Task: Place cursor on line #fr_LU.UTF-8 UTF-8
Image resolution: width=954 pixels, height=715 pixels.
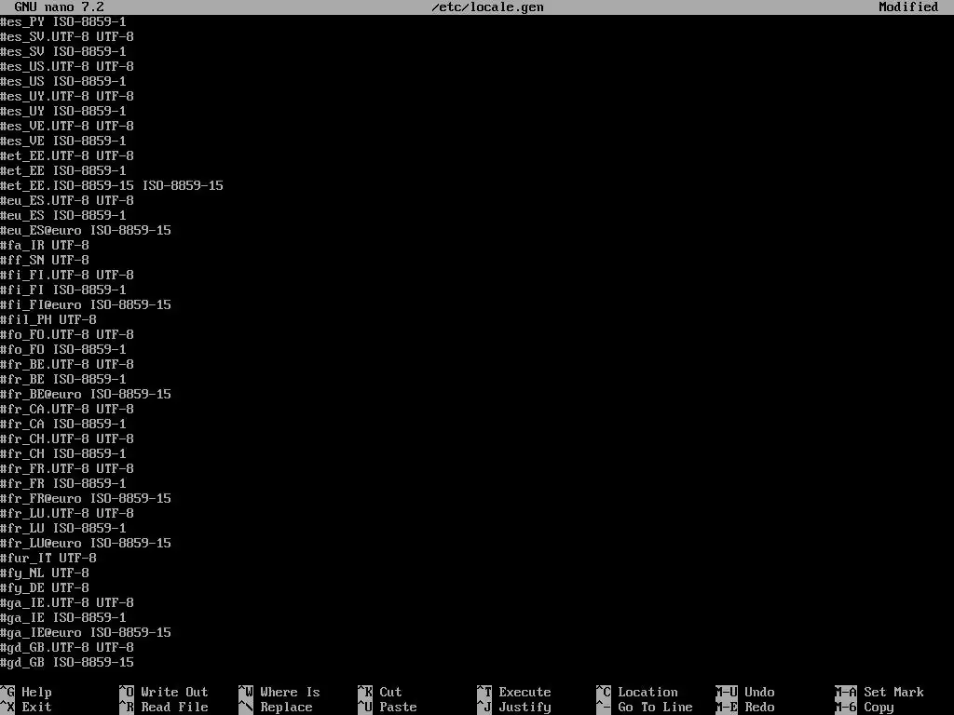Action: click(67, 513)
